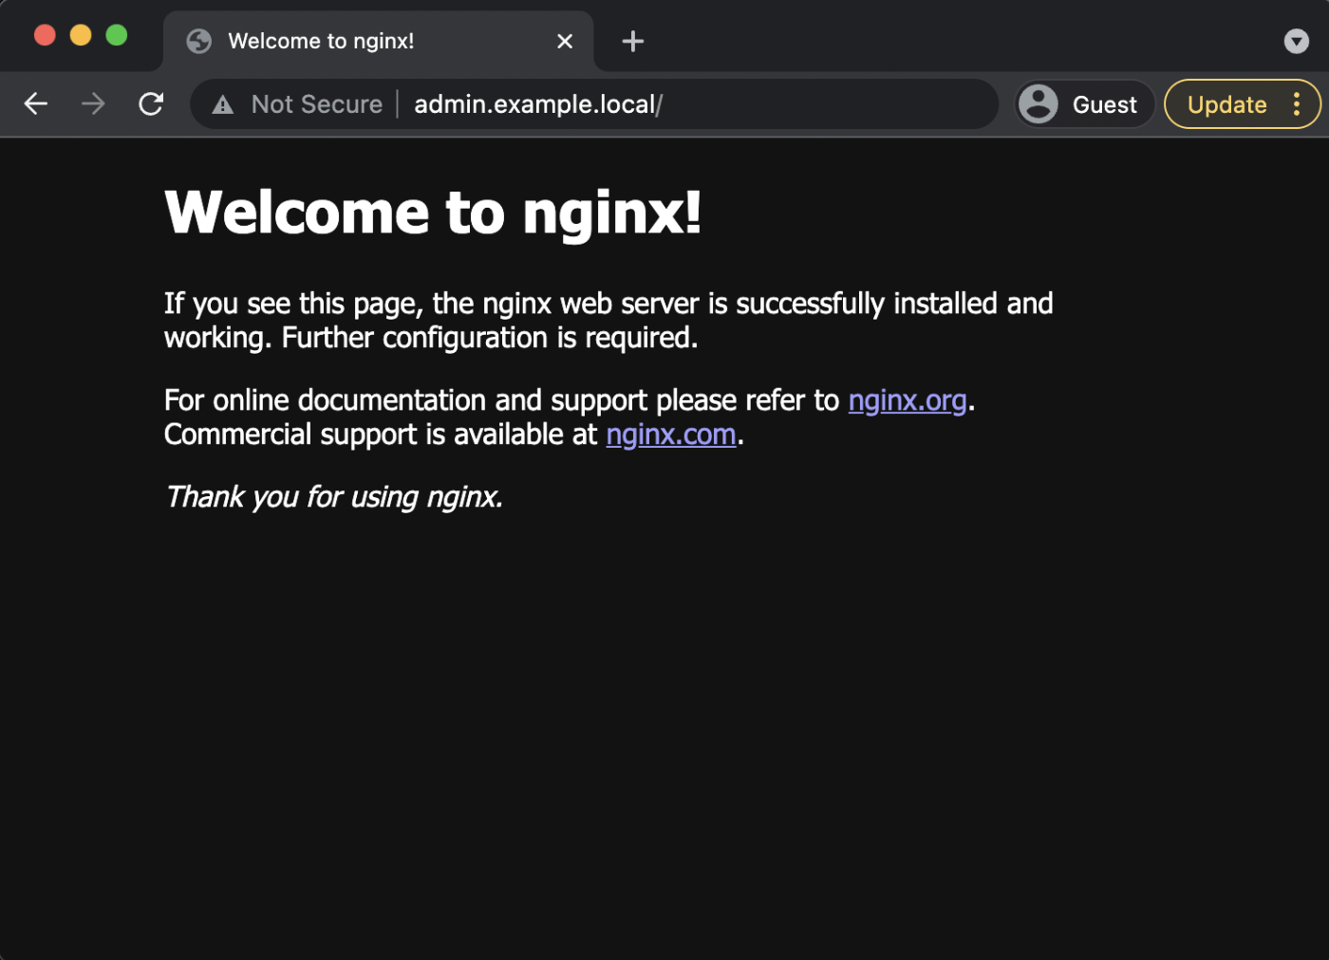
Task: Close the Welcome to nginx! tab
Action: click(x=565, y=41)
